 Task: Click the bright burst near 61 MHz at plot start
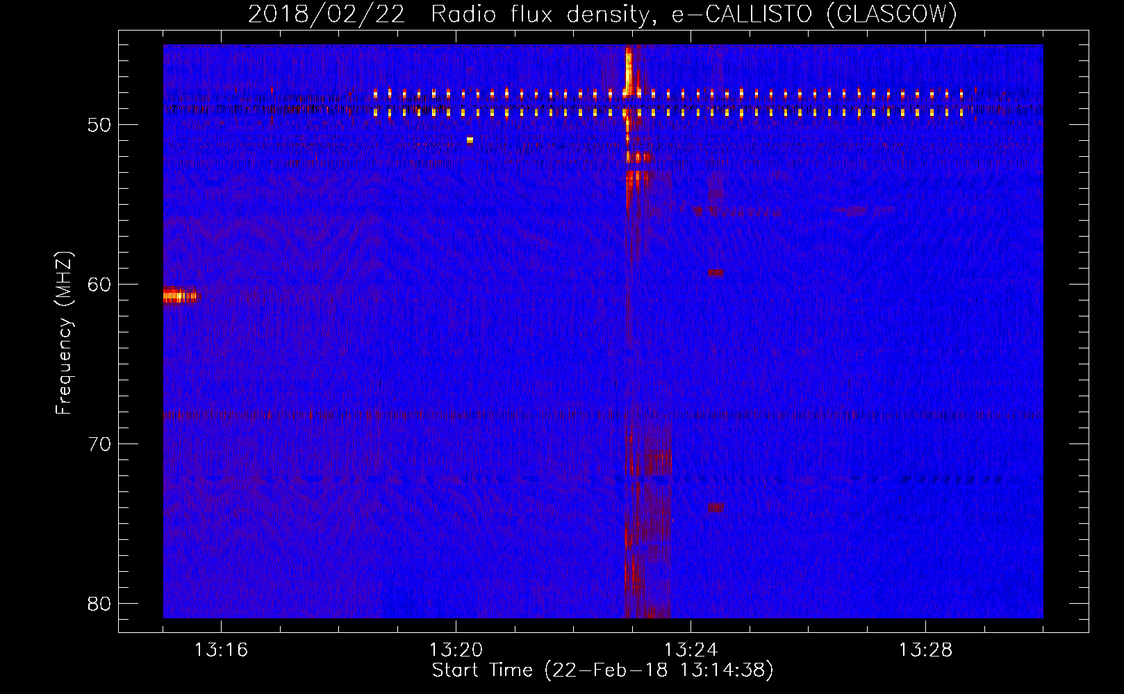click(179, 296)
